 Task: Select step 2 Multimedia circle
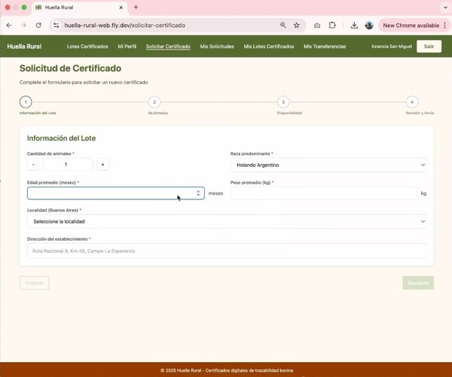[154, 102]
